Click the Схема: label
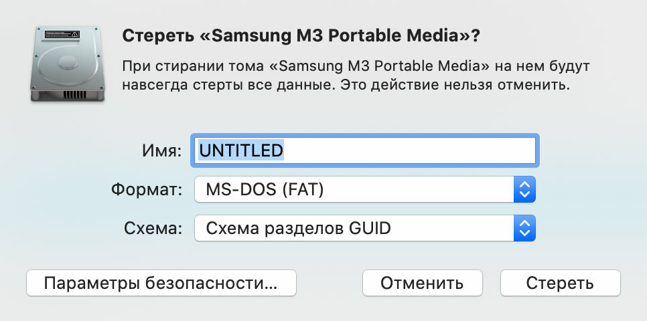This screenshot has width=647, height=321. pos(153,228)
